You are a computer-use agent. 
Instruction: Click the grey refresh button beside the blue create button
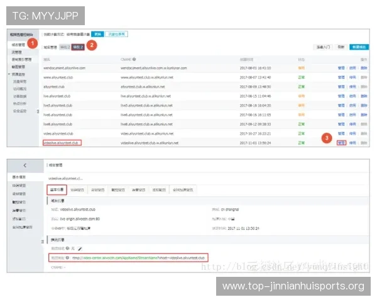pos(341,47)
